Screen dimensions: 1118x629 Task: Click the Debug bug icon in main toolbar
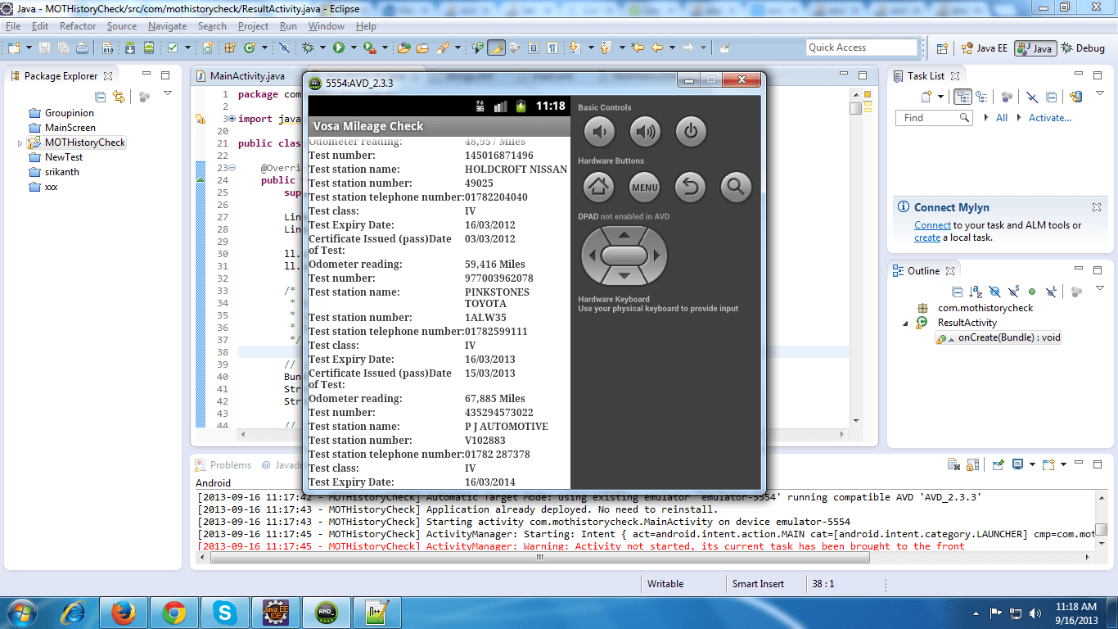click(309, 48)
